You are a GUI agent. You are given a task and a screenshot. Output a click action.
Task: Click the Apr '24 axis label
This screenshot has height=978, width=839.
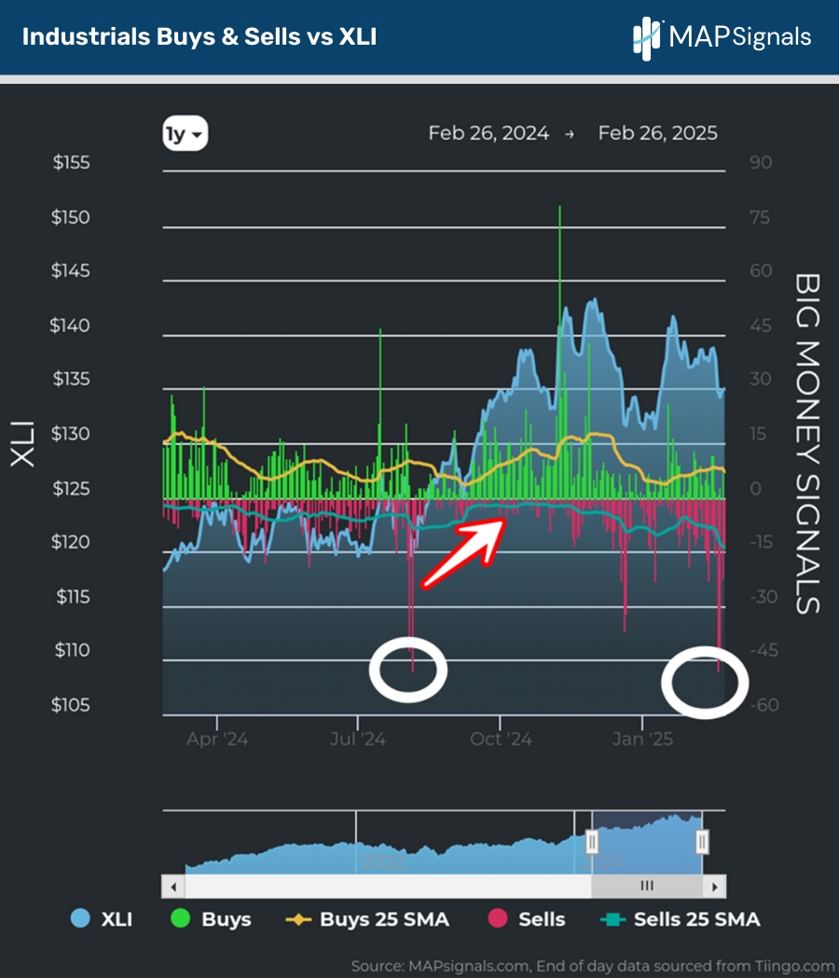point(217,740)
